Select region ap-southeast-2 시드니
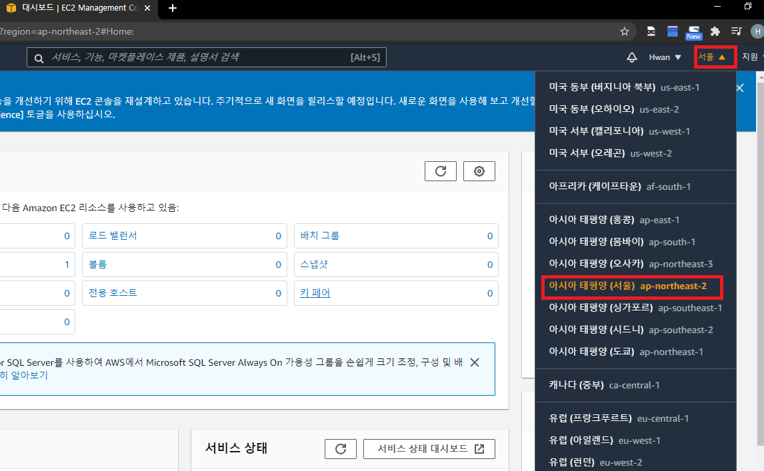The width and height of the screenshot is (764, 471). [x=631, y=330]
